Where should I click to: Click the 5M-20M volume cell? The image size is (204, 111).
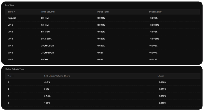tap(45, 32)
